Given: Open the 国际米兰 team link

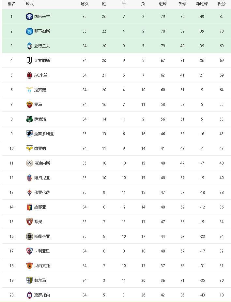Looking at the screenshot, I should point(42,17).
